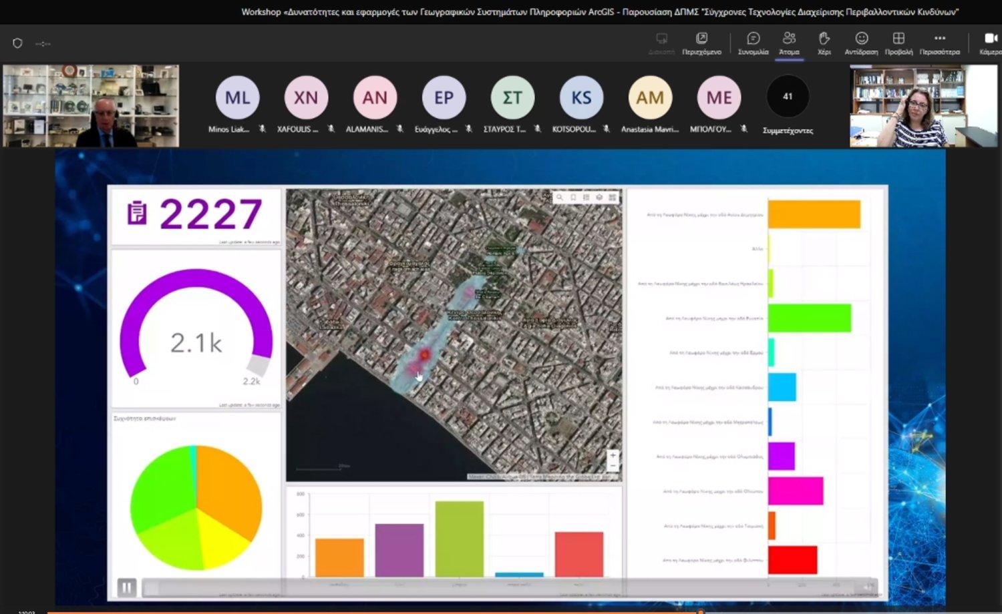Toggle the Κάμερα camera on or off
This screenshot has width=1002, height=614.
990,43
